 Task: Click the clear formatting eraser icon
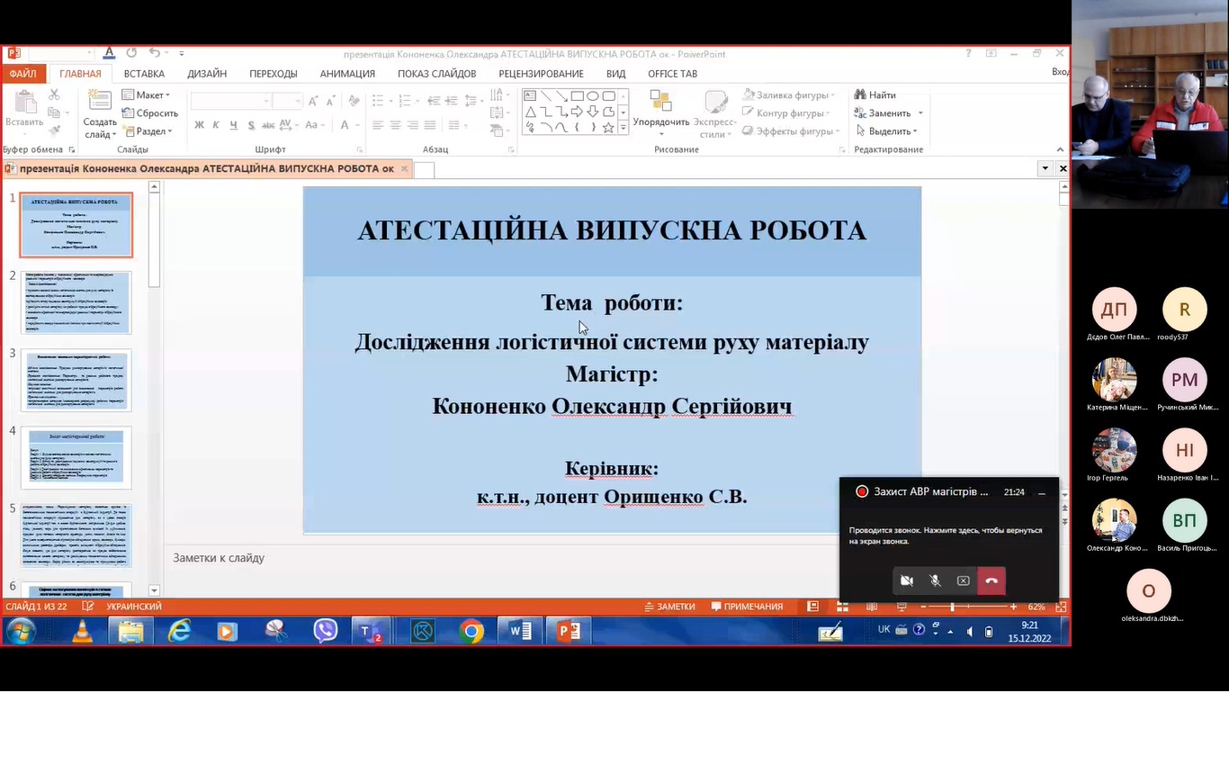pyautogui.click(x=354, y=101)
